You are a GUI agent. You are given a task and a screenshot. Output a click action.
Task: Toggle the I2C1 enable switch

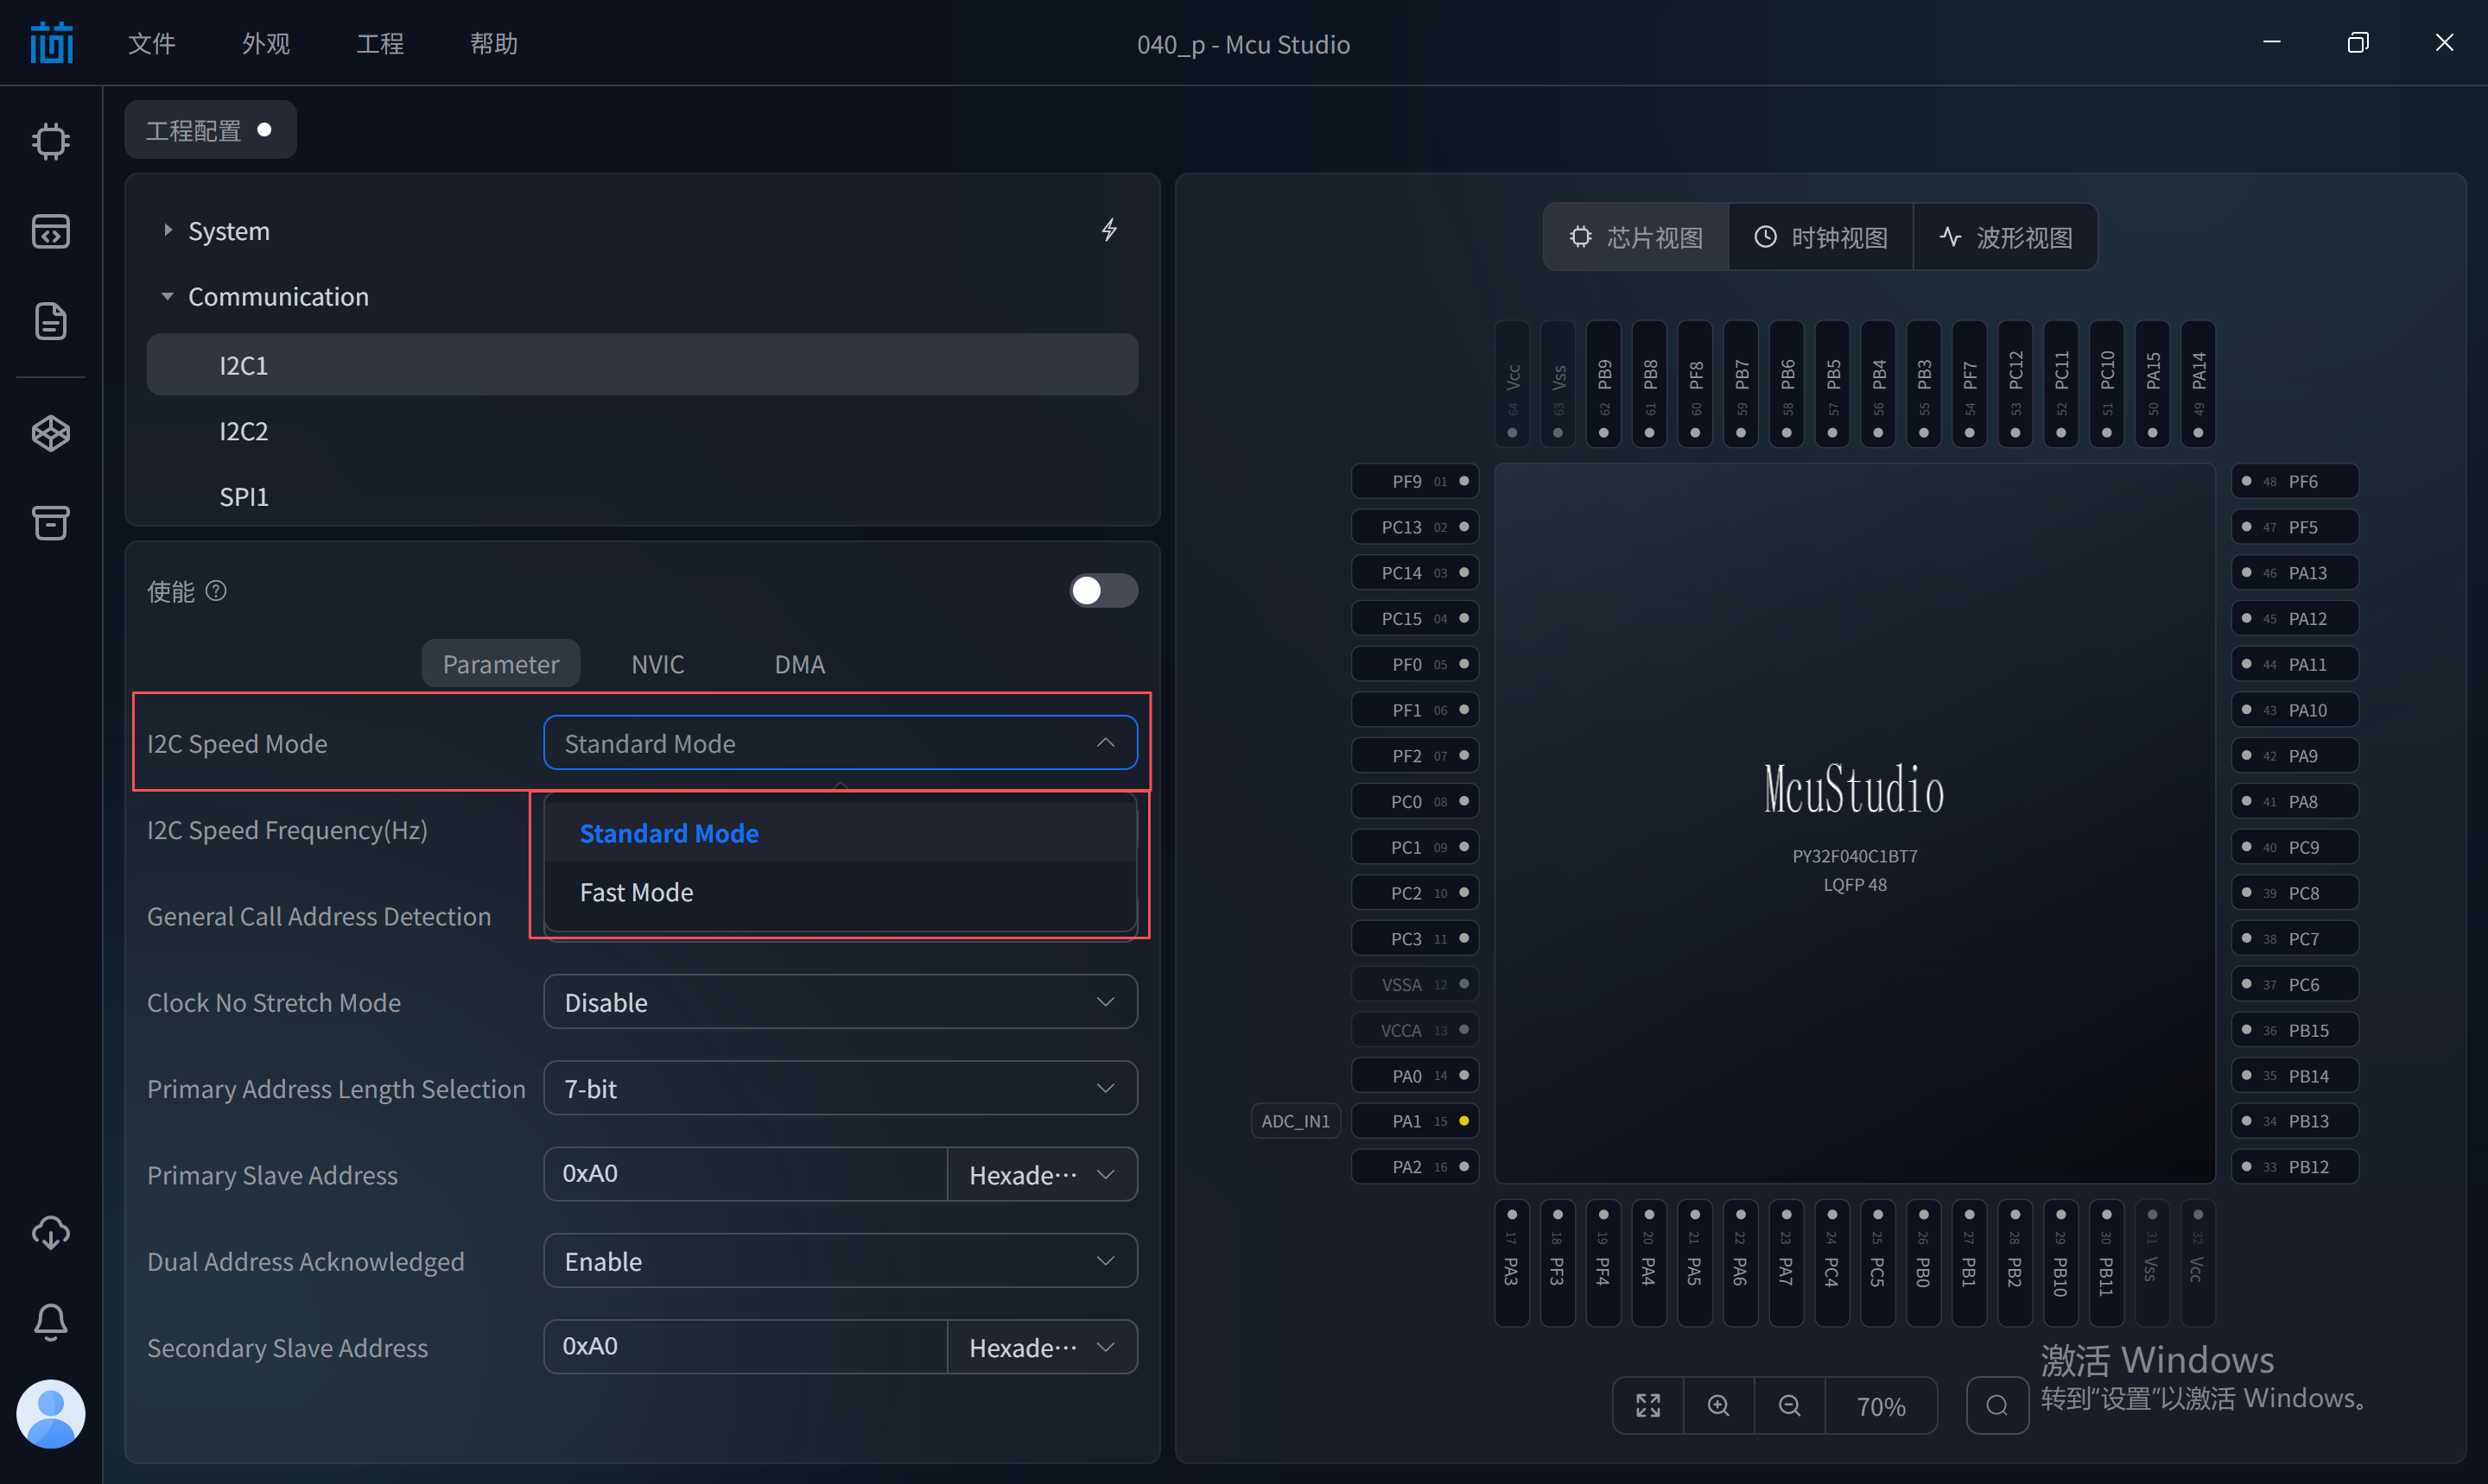coord(1102,590)
